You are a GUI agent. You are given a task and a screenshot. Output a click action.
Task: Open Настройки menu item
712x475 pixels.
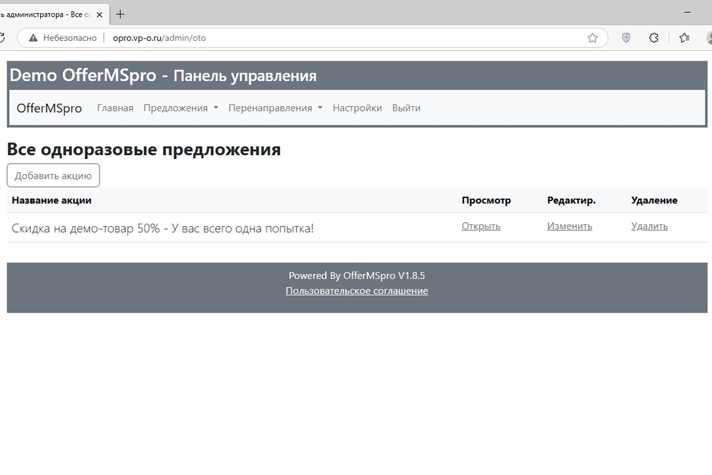click(x=357, y=108)
